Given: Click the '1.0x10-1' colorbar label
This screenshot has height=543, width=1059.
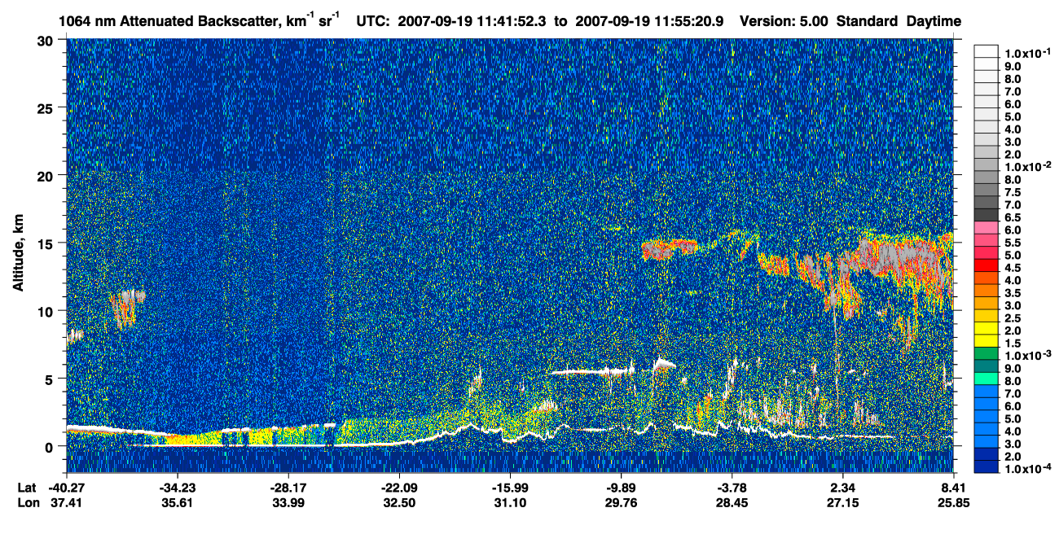Looking at the screenshot, I should coord(1030,52).
